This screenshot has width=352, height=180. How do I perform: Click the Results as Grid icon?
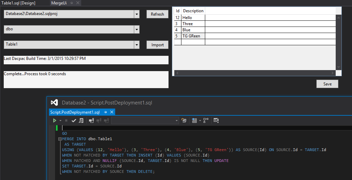pos(194,120)
